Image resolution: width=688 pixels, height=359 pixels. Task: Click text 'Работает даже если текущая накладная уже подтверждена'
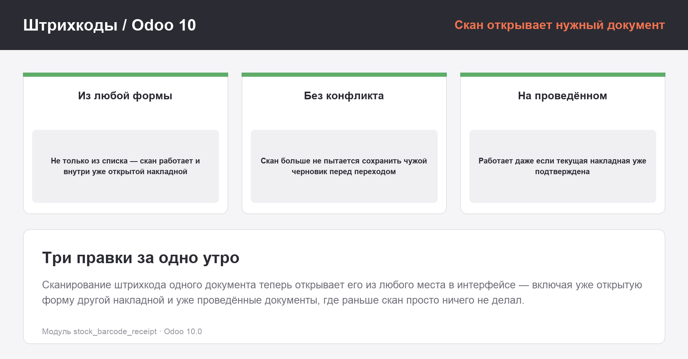563,166
